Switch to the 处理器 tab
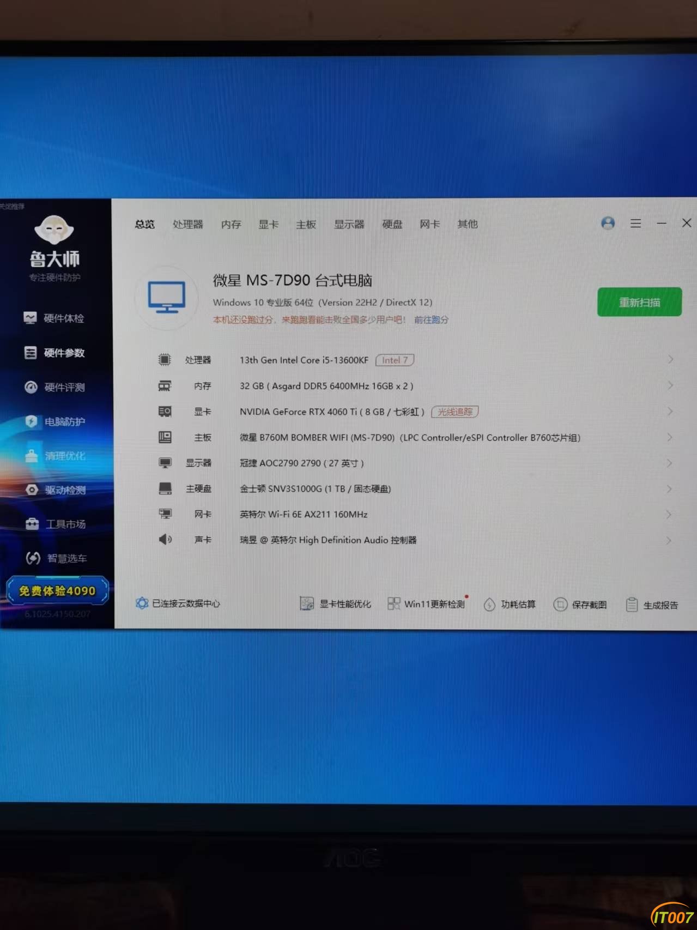This screenshot has height=930, width=697. (x=188, y=224)
